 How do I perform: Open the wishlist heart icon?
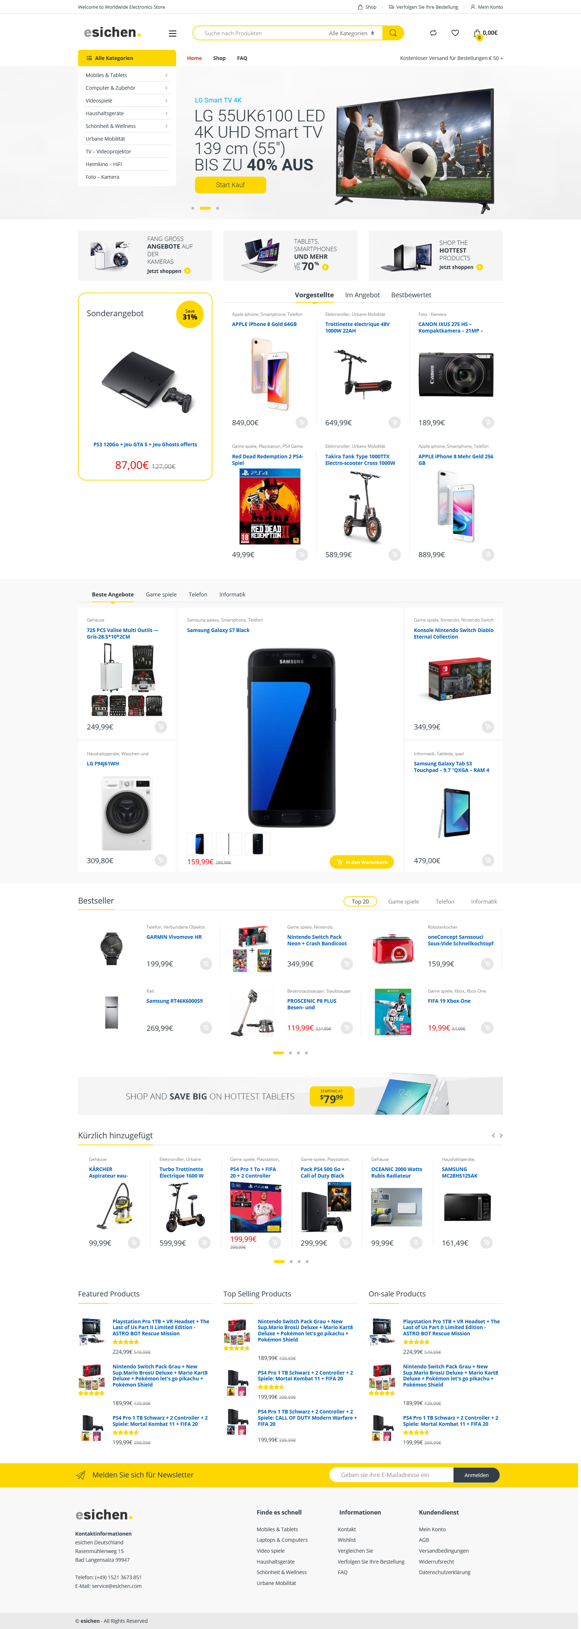click(455, 33)
